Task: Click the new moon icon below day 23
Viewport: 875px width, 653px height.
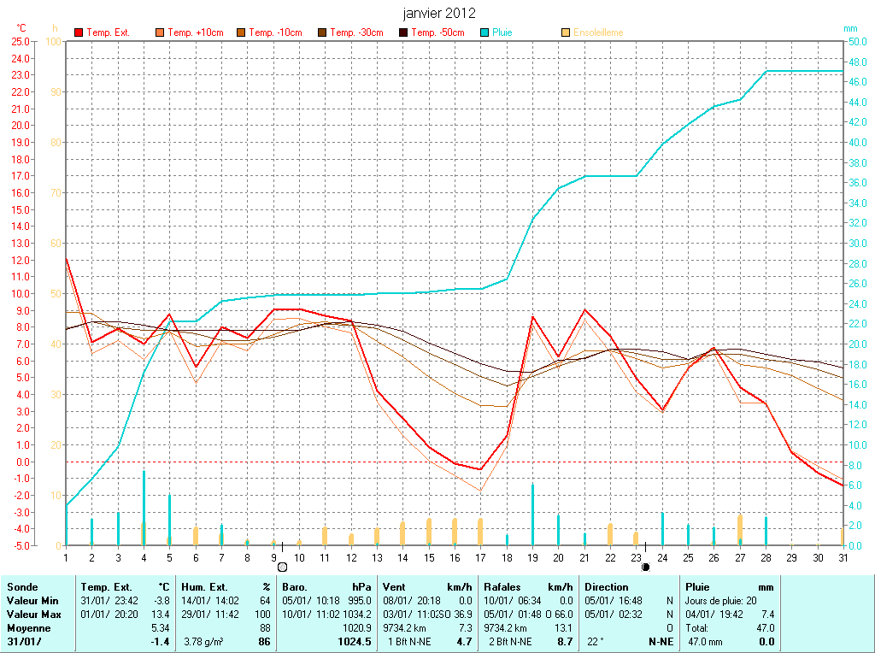Action: coord(645,567)
